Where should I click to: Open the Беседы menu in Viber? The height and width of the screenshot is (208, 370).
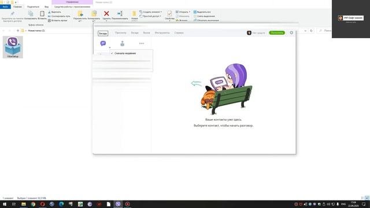point(103,34)
